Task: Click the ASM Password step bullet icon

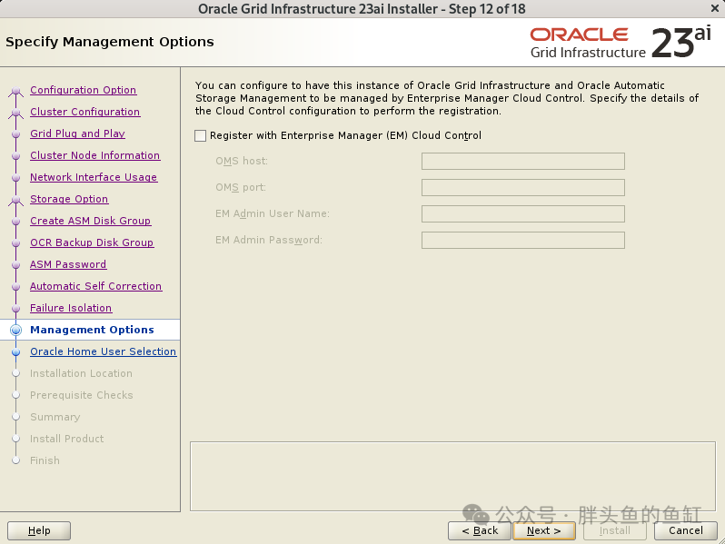Action: click(15, 265)
